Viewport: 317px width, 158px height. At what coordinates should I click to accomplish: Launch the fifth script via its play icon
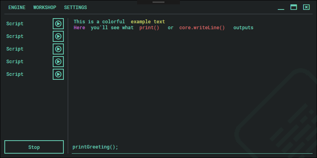58,74
